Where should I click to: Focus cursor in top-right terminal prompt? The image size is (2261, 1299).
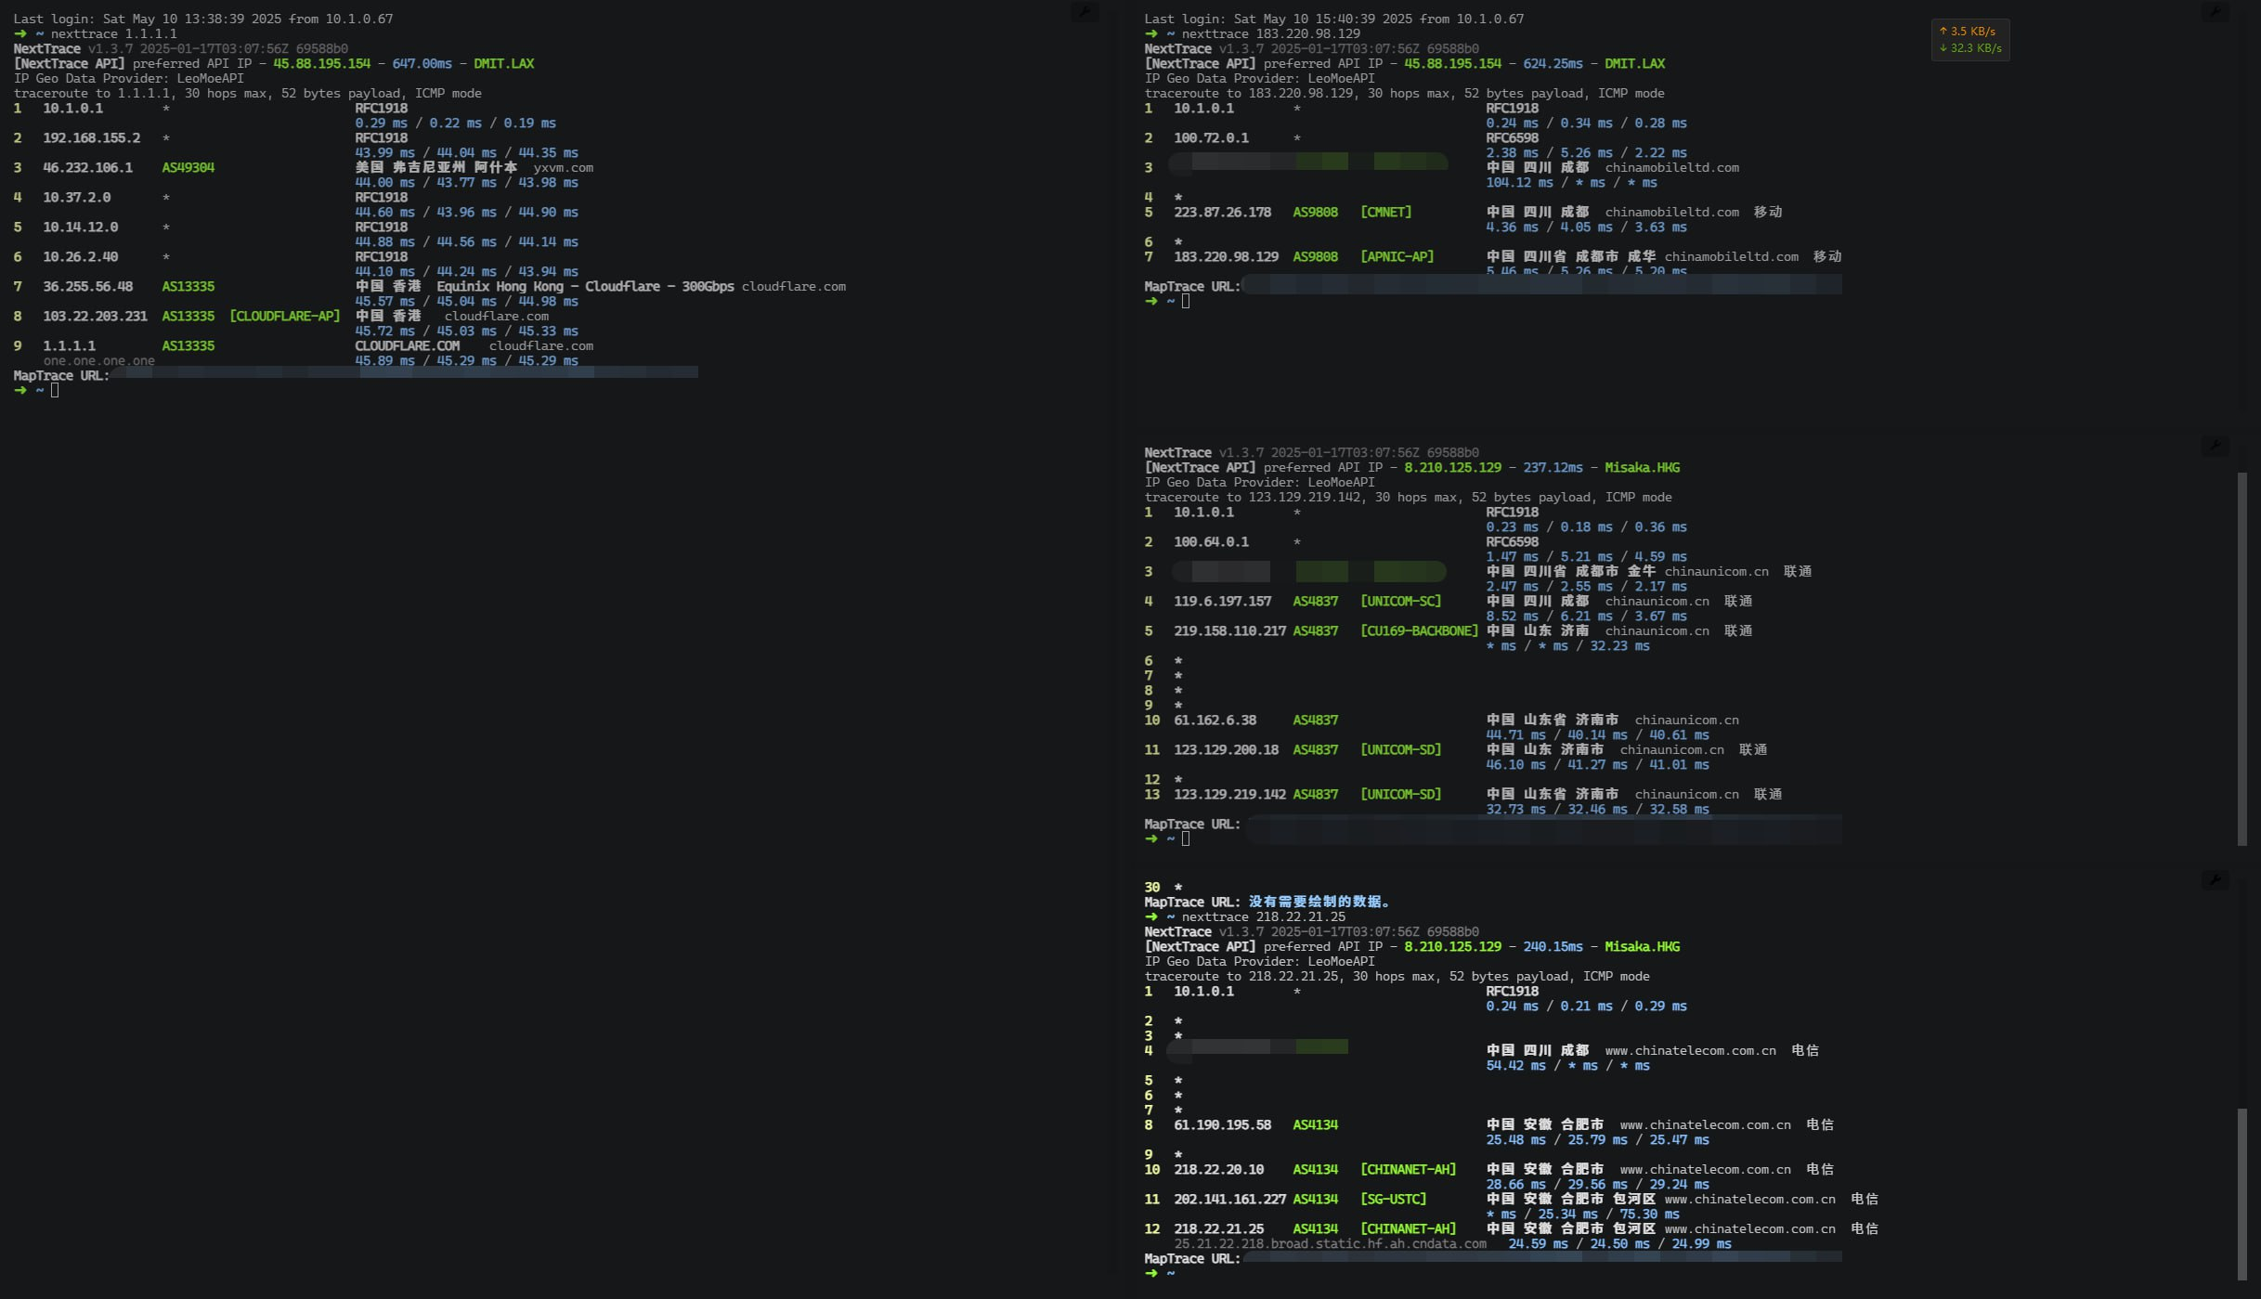coord(1186,302)
